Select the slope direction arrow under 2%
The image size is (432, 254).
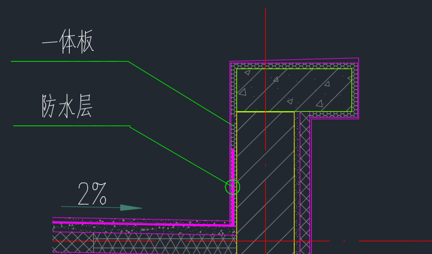click(101, 207)
